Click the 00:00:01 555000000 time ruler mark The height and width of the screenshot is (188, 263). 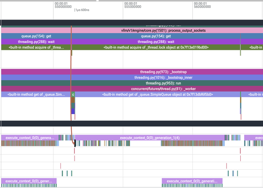pyautogui.click(x=133, y=5)
